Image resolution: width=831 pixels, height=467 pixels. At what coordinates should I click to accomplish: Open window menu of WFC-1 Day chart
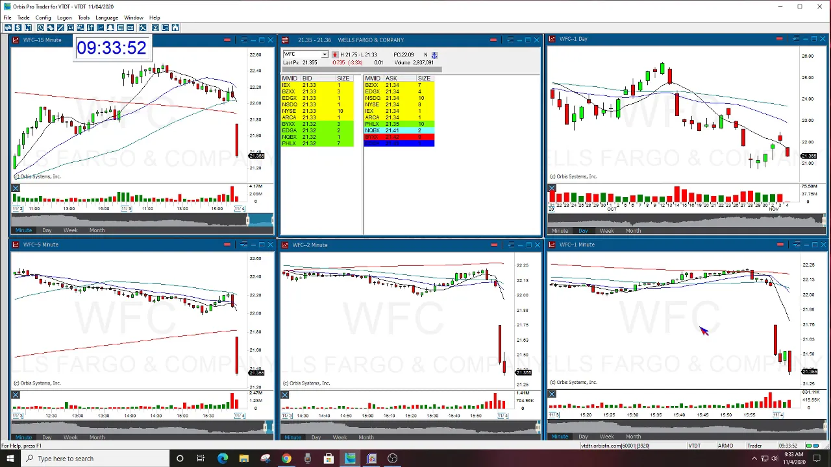[x=797, y=39]
